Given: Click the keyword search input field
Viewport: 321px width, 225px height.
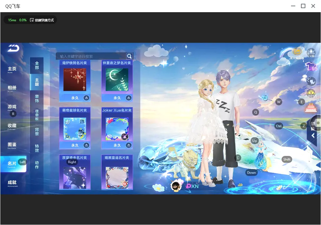Looking at the screenshot, I should pos(91,56).
